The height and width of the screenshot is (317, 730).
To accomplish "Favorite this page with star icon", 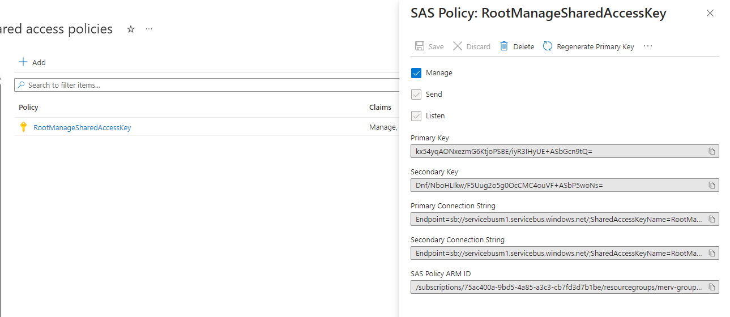I will (x=131, y=29).
